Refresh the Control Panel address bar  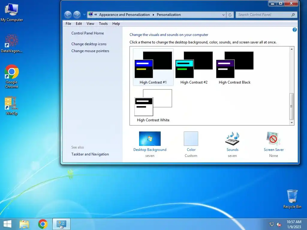230,15
